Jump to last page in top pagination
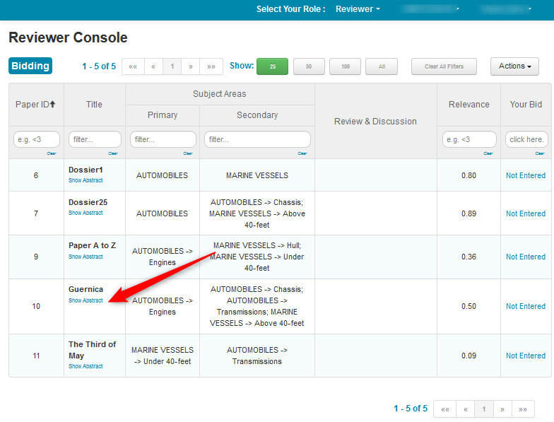 [x=211, y=66]
